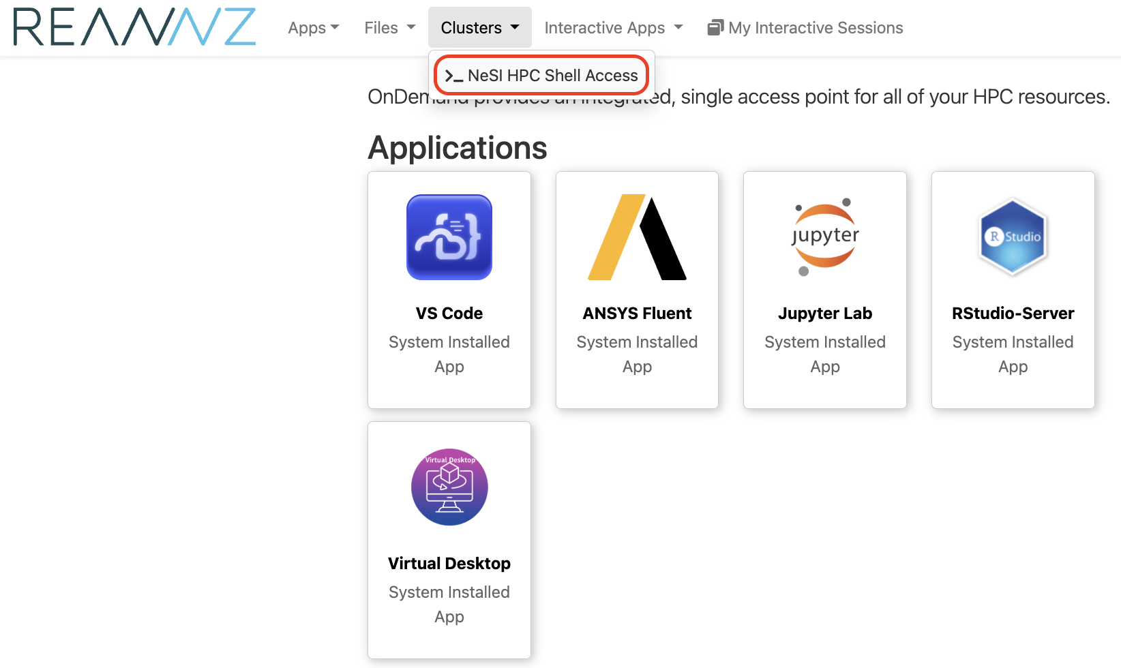Click the shell prompt icon in dropdown
This screenshot has width=1121, height=668.
click(453, 76)
